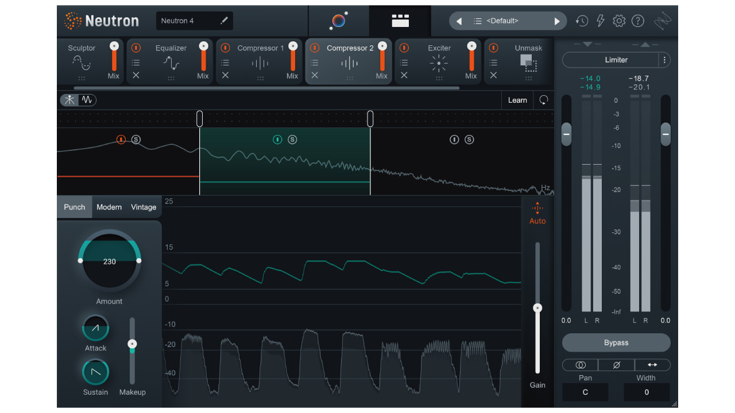The width and height of the screenshot is (735, 413).
Task: Remove the Equalizer module with its X
Action: tap(136, 75)
